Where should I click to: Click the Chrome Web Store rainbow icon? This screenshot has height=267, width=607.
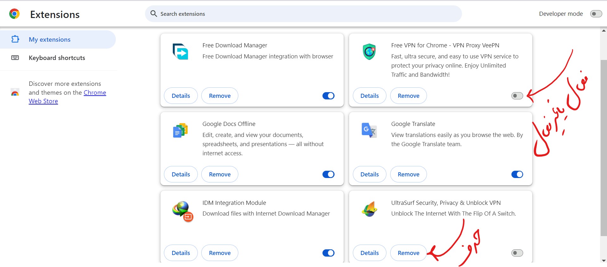coord(15,92)
